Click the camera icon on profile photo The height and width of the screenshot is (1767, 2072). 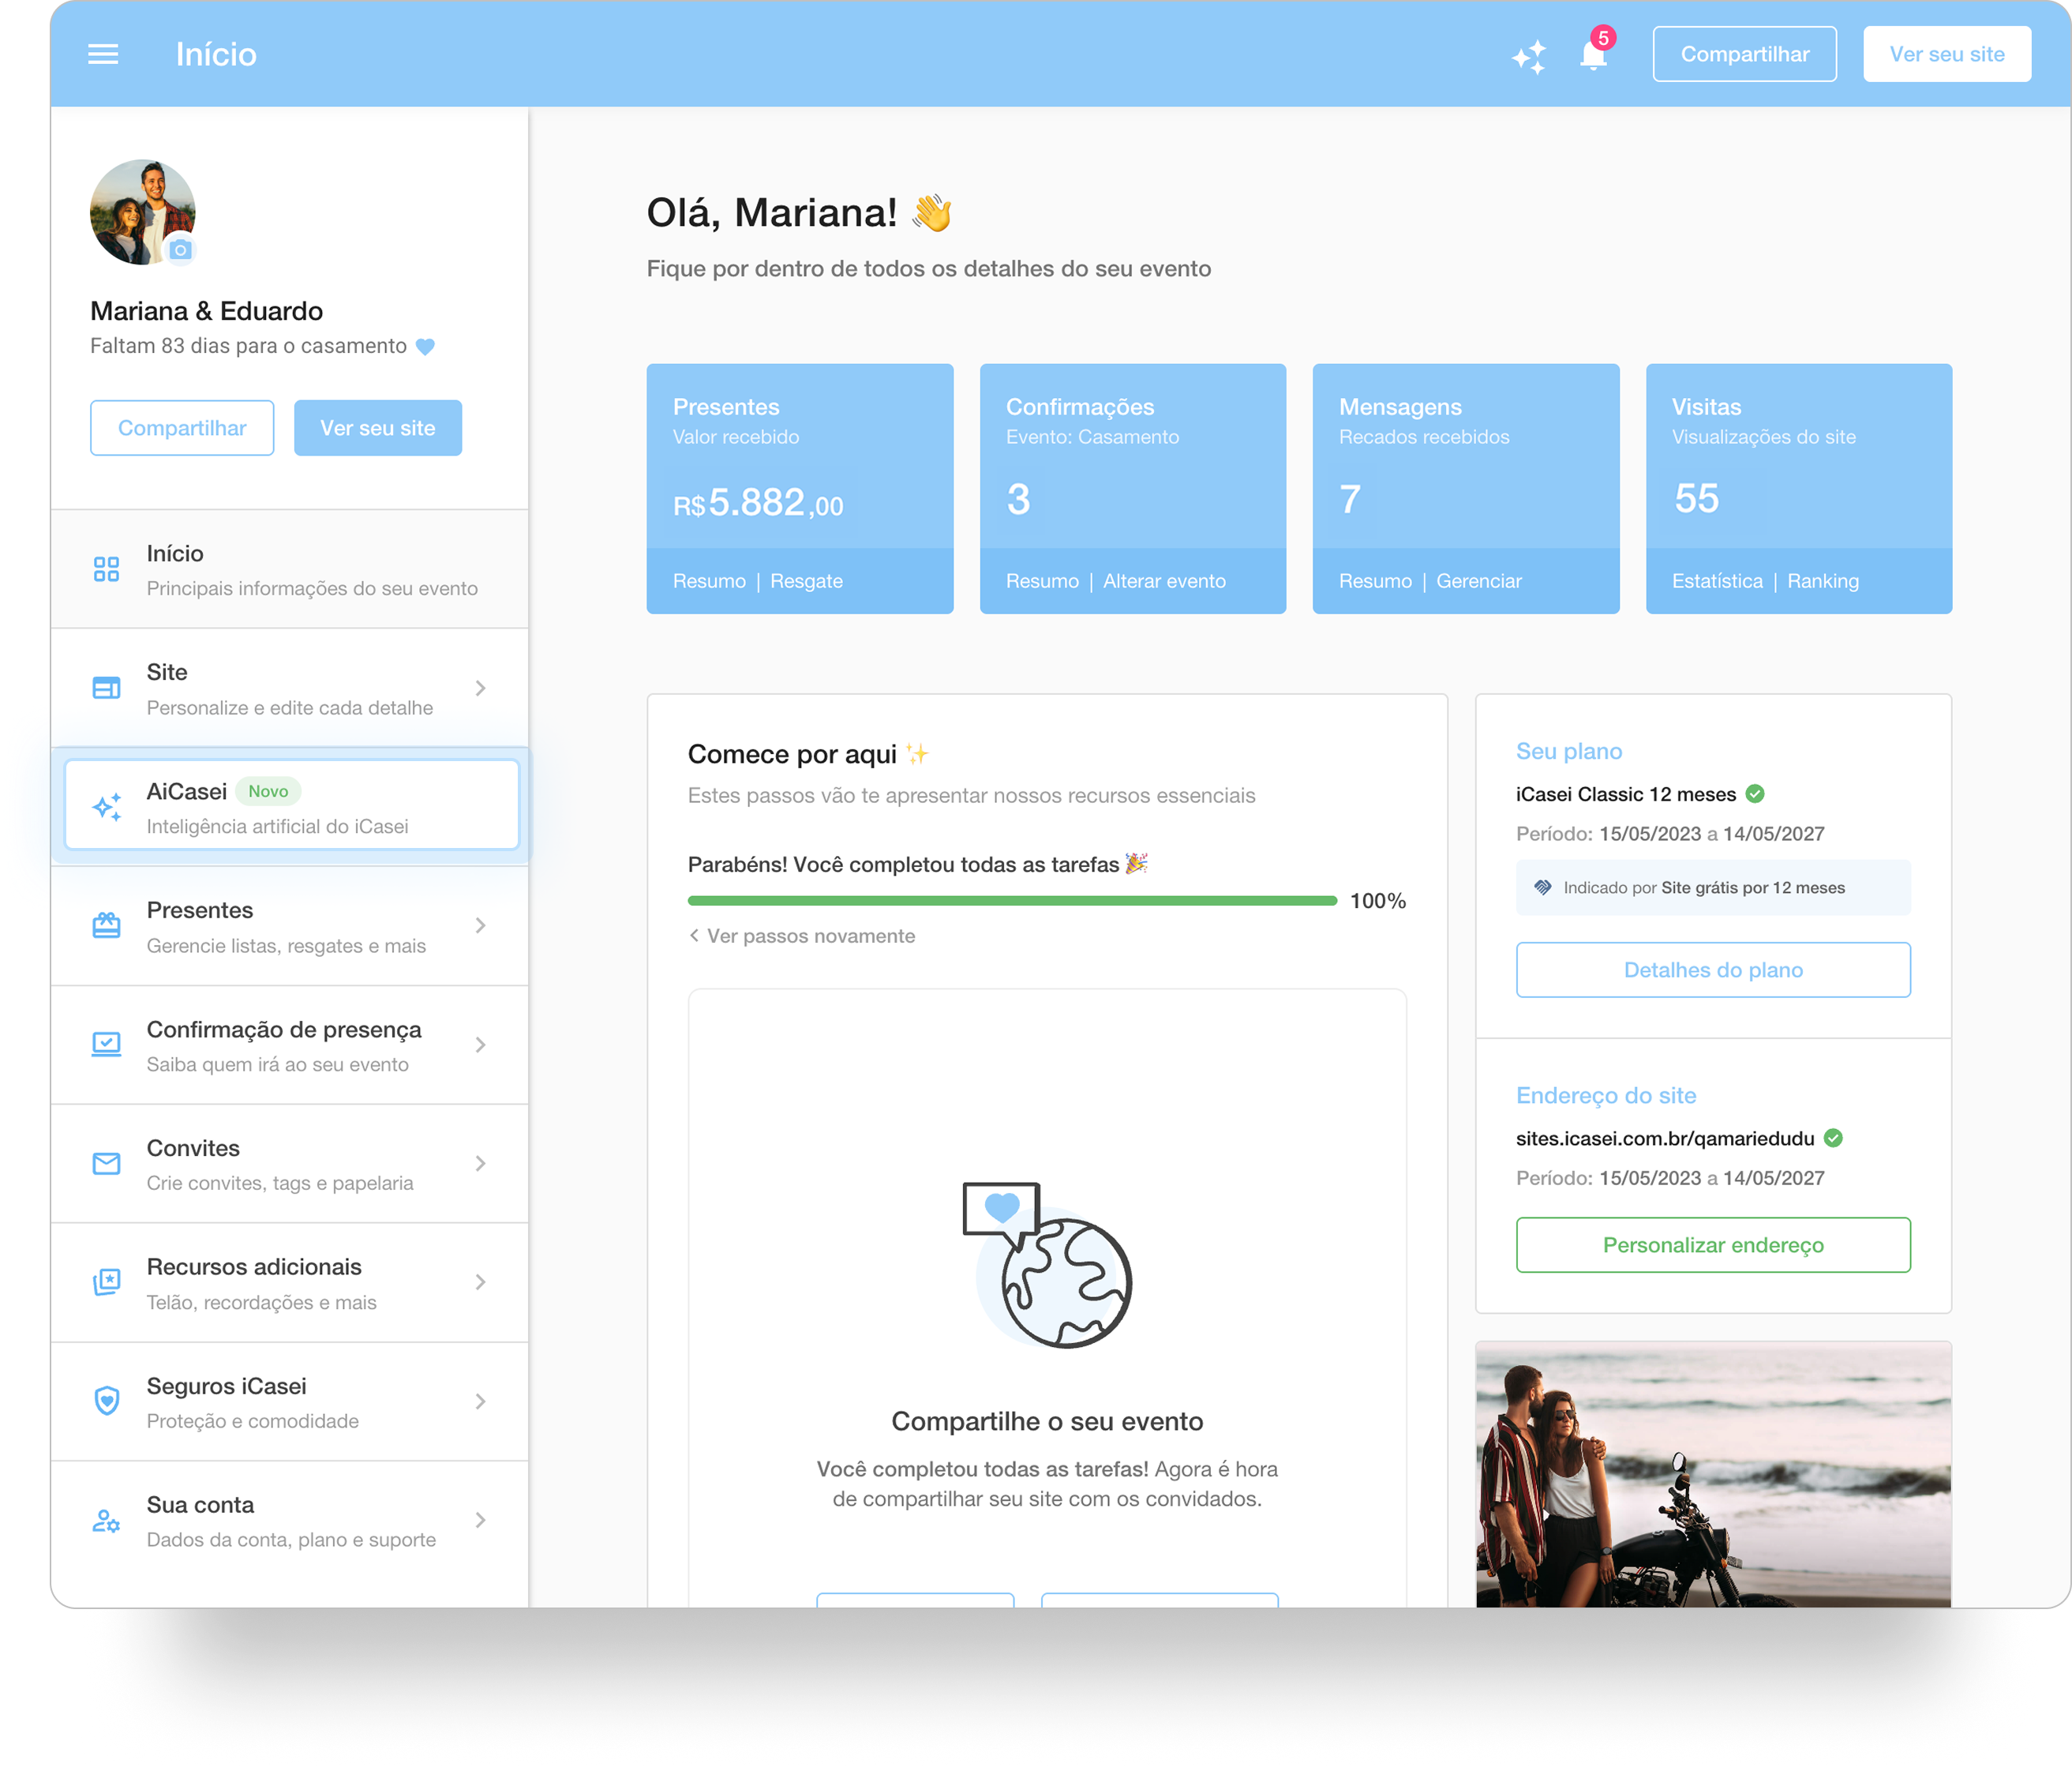click(x=180, y=249)
